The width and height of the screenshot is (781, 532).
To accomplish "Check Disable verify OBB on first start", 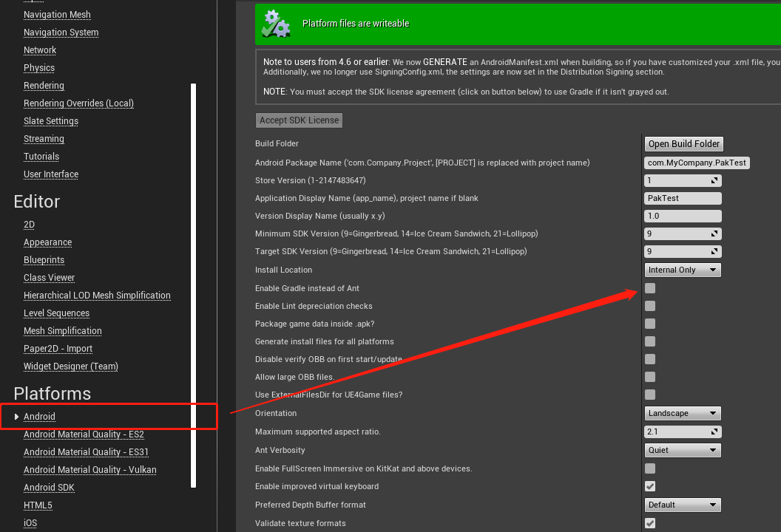I will click(650, 359).
